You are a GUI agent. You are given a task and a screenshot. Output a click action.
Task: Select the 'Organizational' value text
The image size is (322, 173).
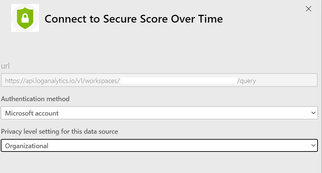pos(27,146)
